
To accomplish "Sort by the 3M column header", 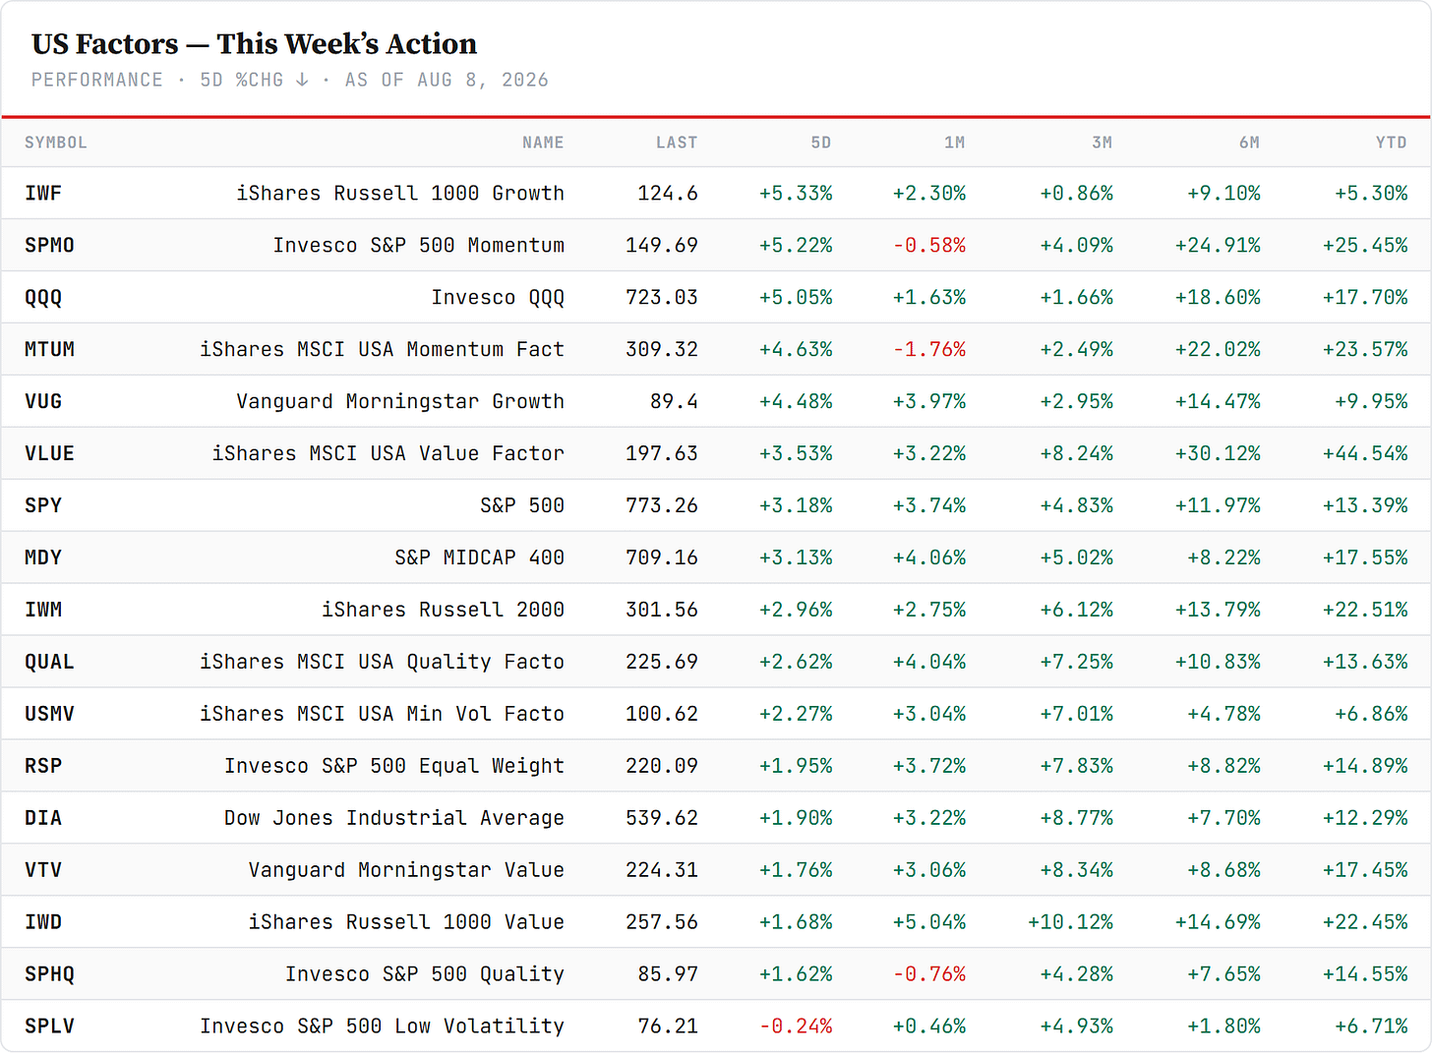I will tap(1102, 143).
